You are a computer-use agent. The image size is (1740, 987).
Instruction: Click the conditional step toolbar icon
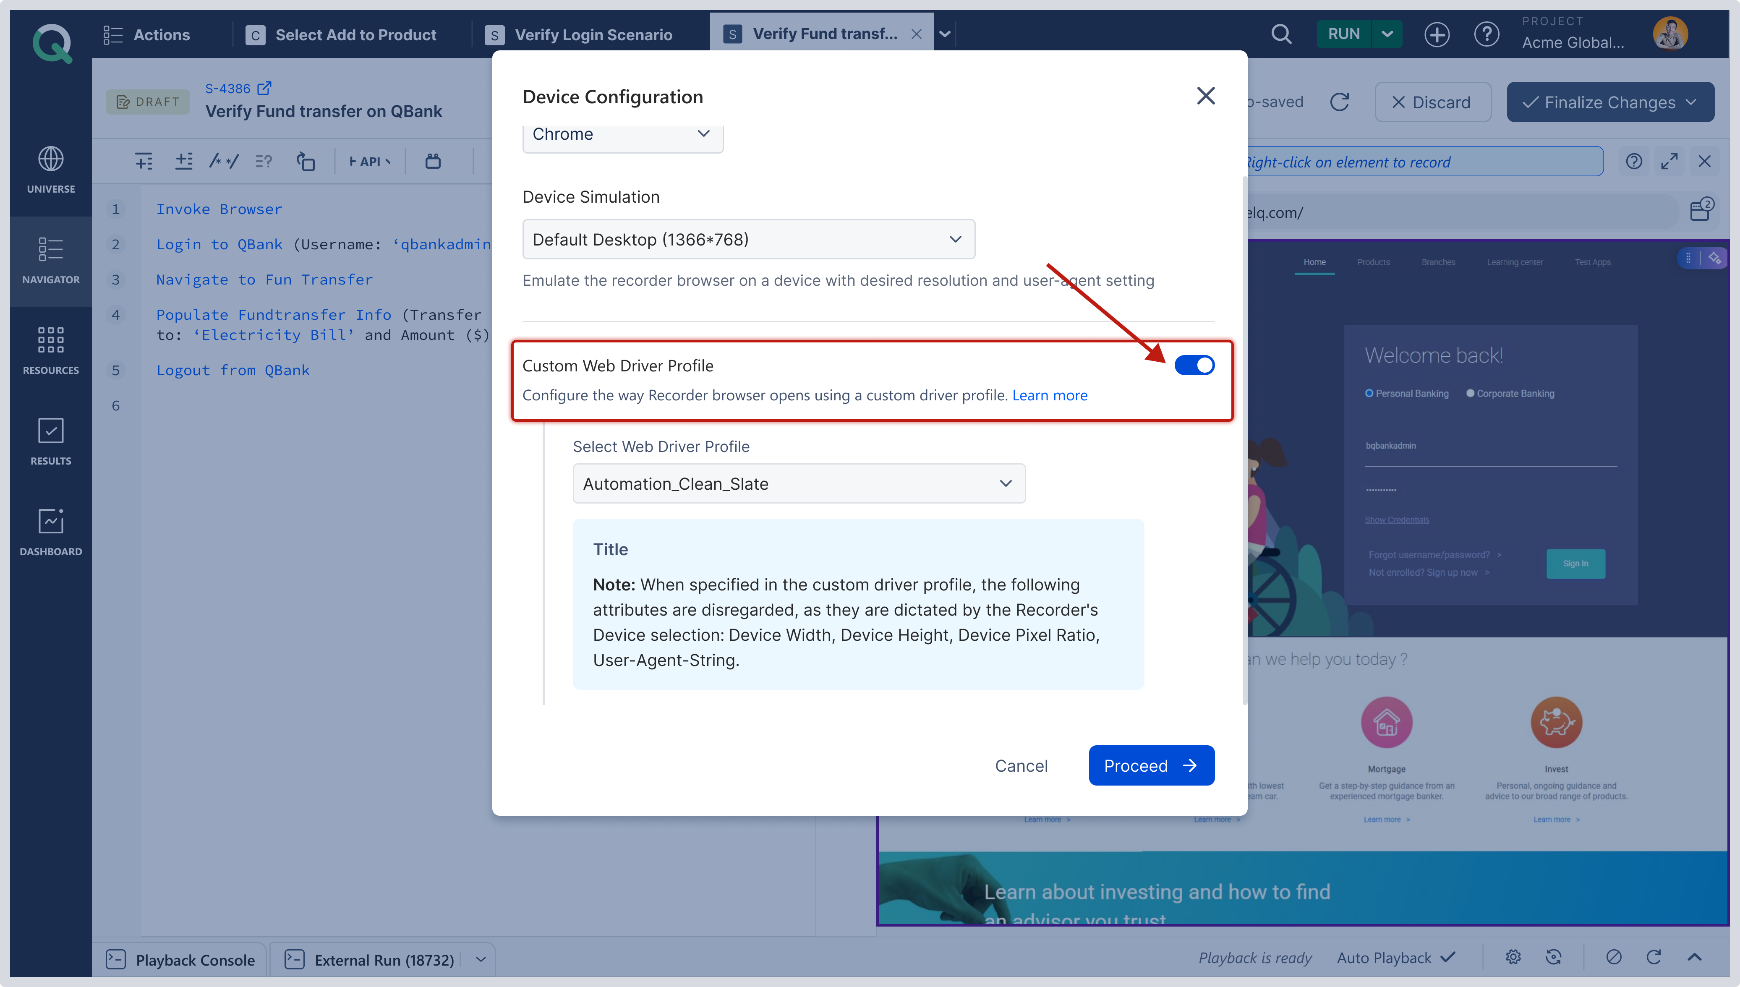tap(264, 161)
